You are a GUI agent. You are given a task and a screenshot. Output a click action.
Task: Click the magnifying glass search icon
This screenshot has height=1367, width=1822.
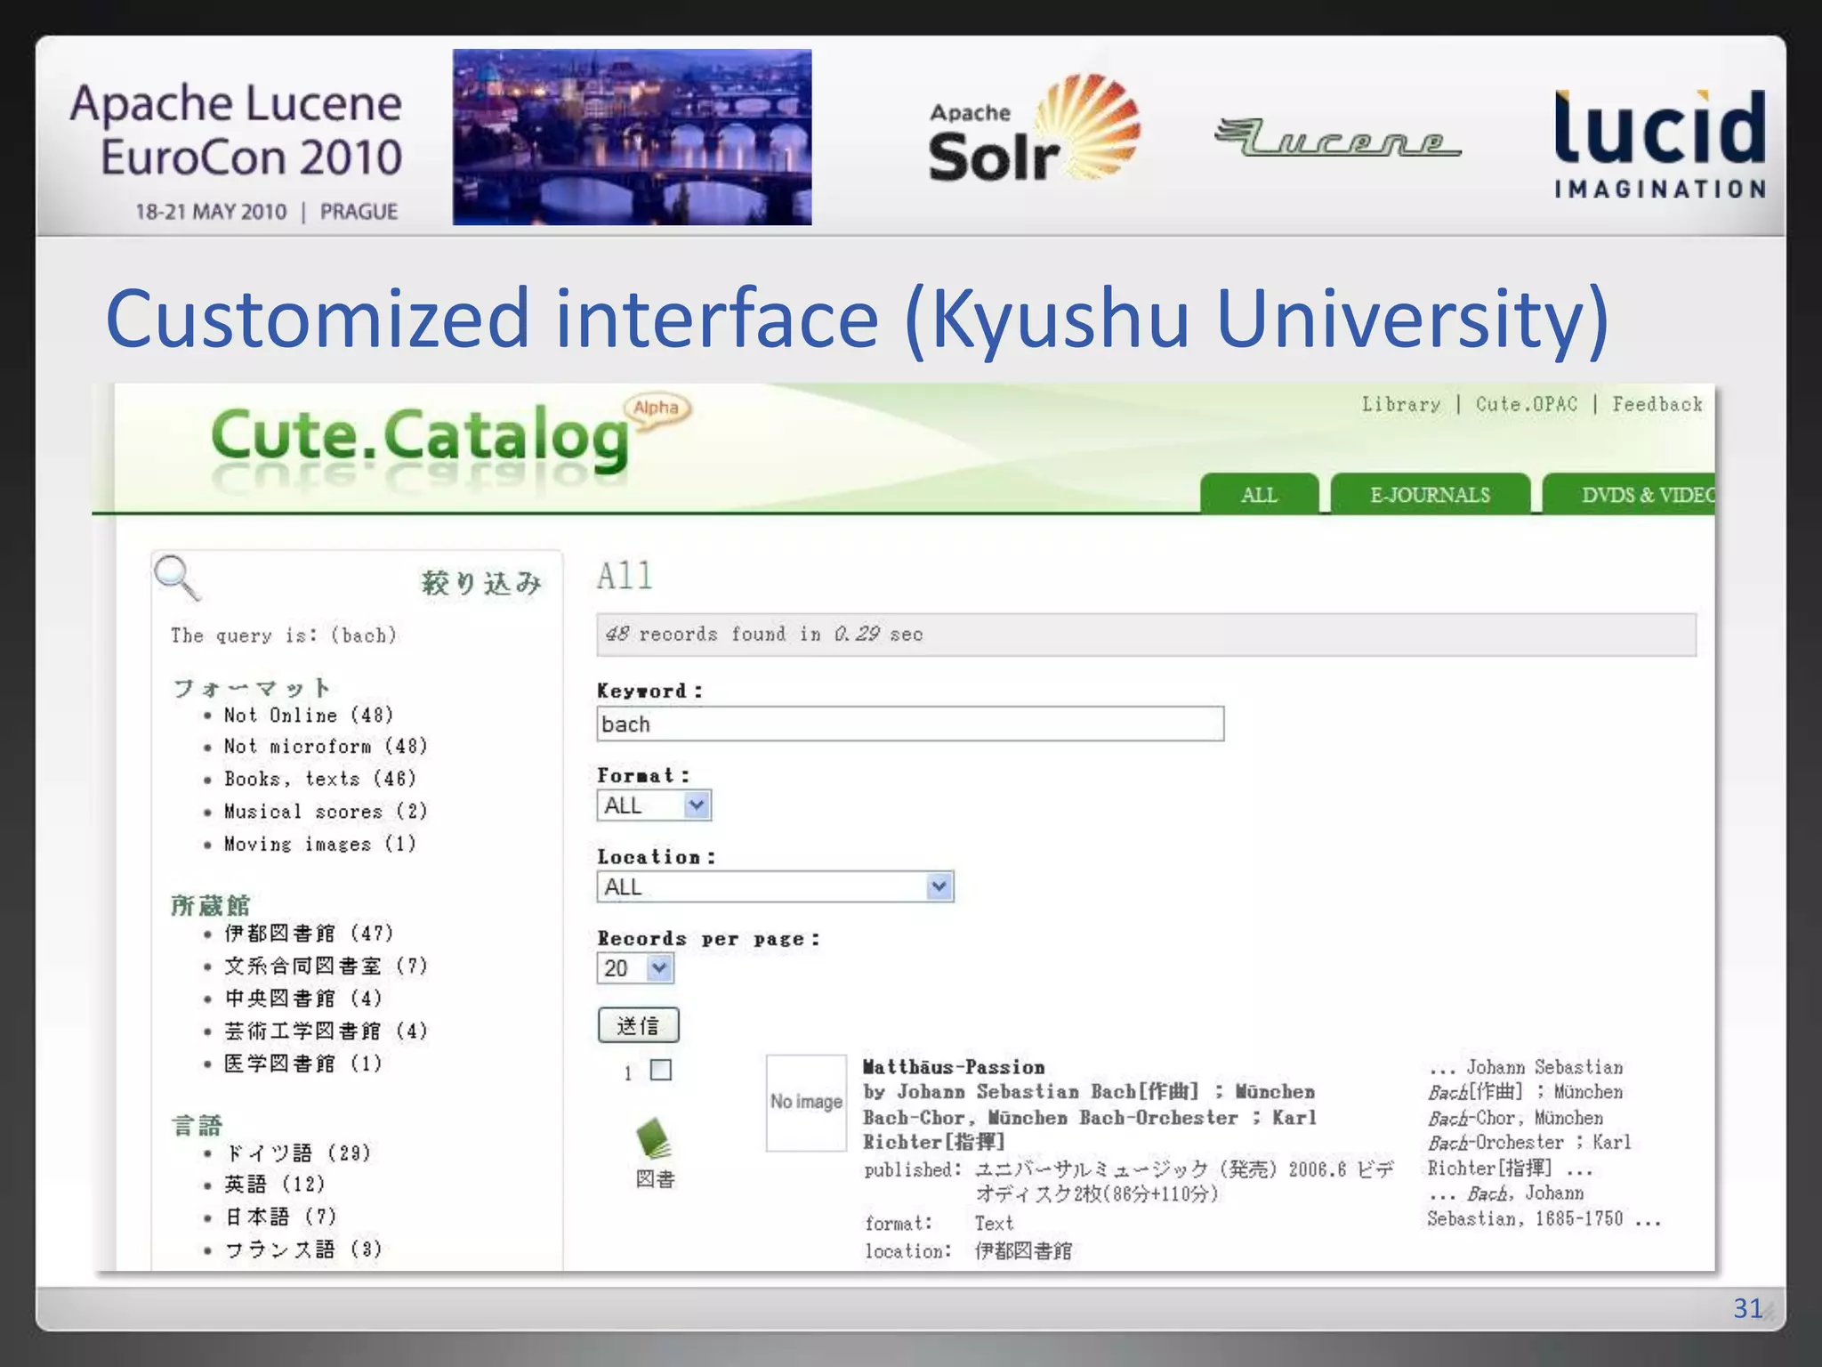177,578
